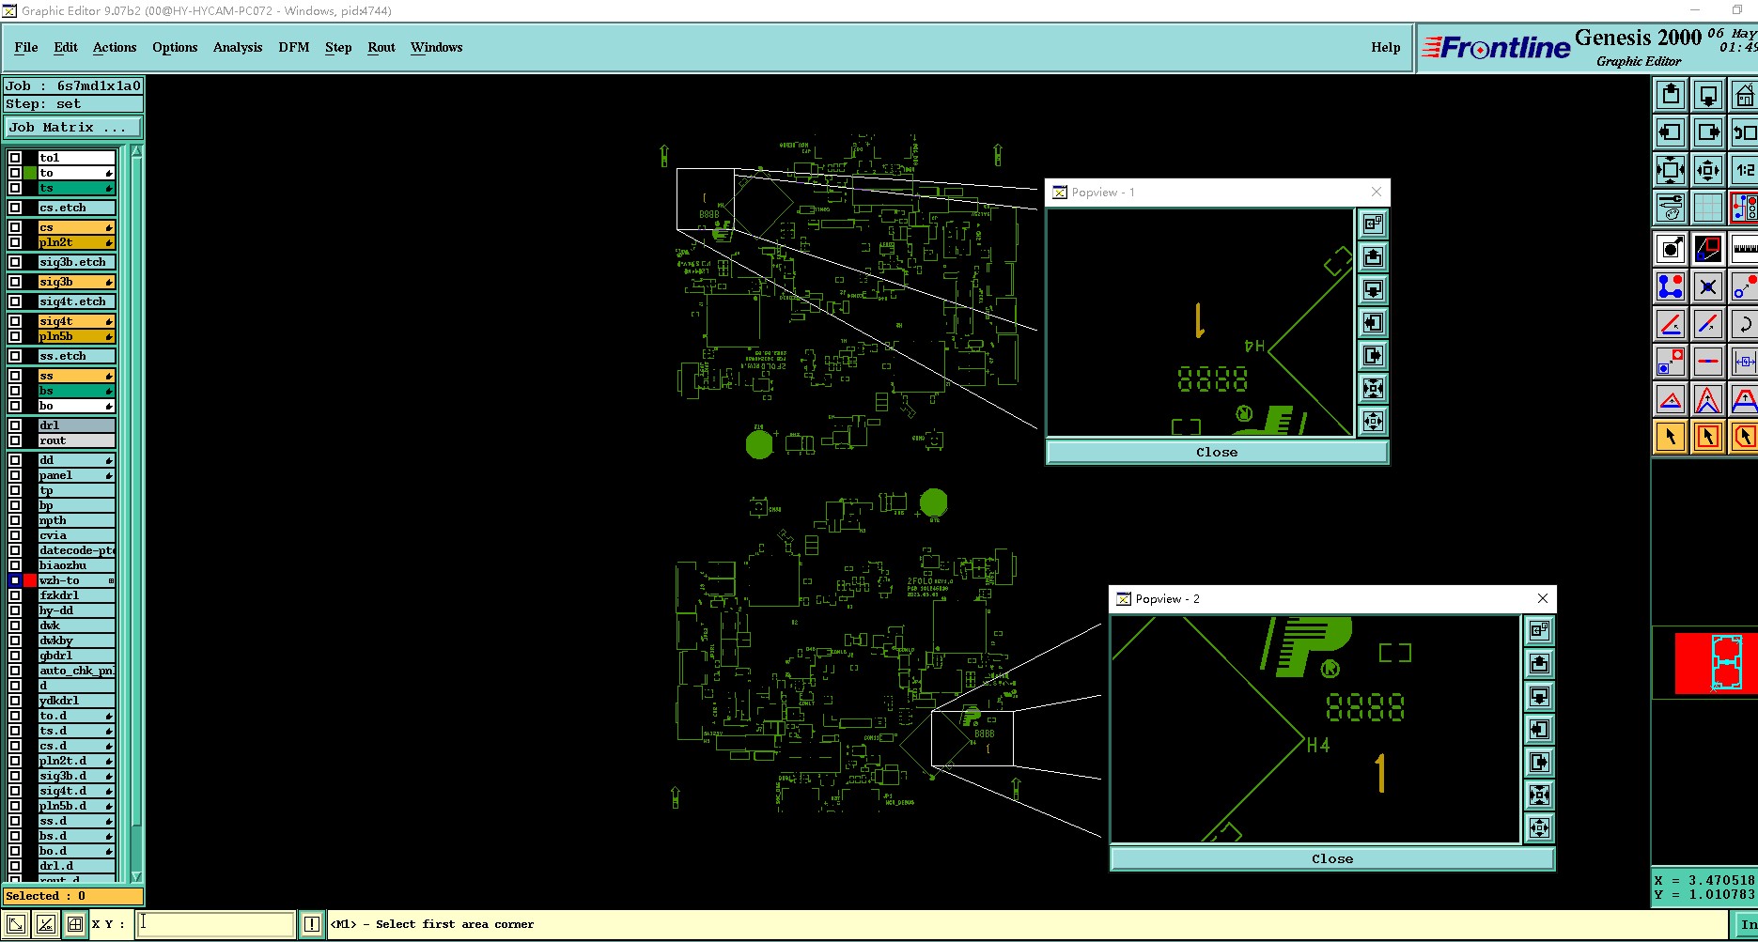Screen dimensions: 1758x942
Task: Toggle checkbox for the cs.etch layer
Action: click(x=15, y=208)
